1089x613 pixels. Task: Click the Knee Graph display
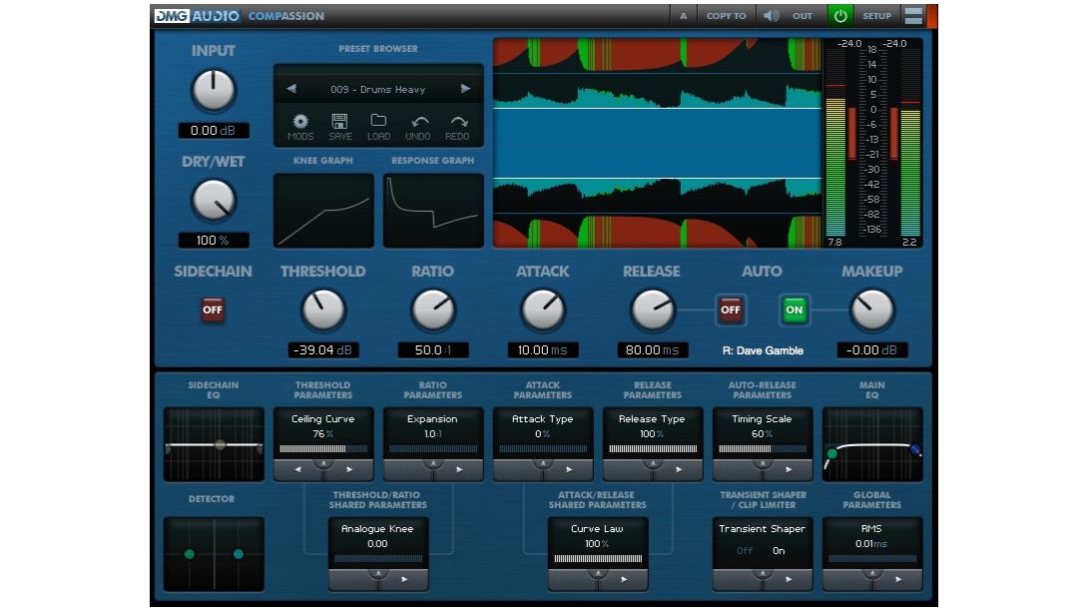[323, 211]
